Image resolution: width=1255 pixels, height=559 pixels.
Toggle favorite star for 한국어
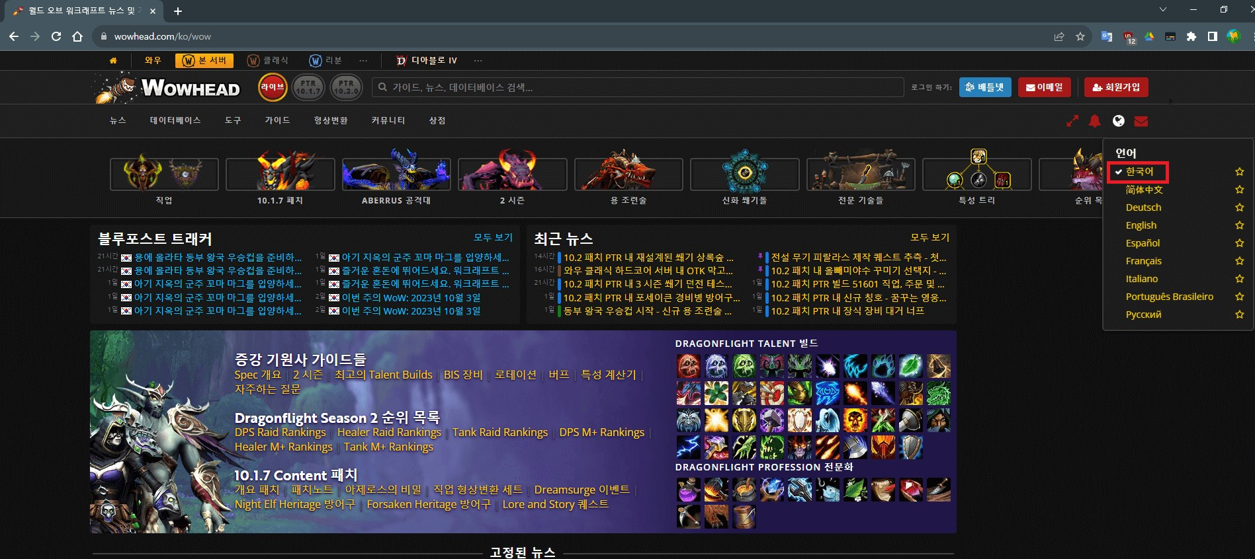(x=1240, y=172)
